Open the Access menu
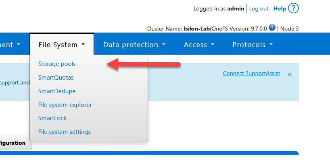 pos(199,45)
